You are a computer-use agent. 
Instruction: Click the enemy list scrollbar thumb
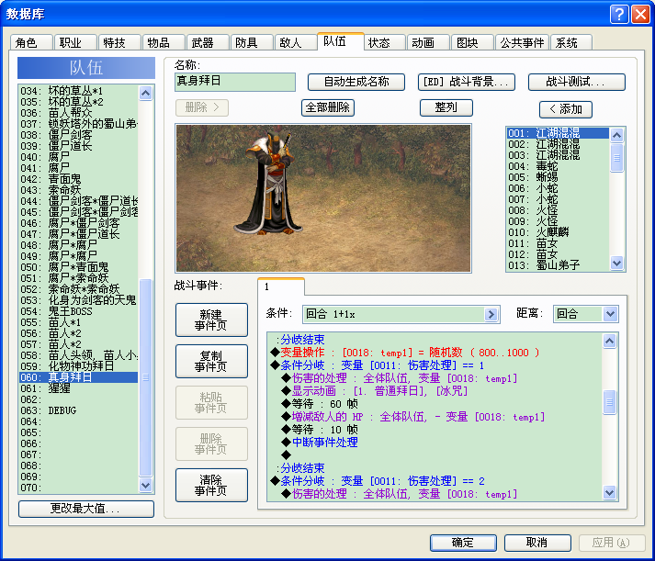616,157
